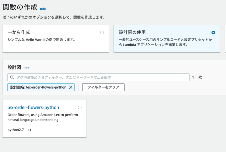Screen dimensions: 226x152
Task: Click the 以下のいずれかのオプション instruction text
Action: click(53, 17)
